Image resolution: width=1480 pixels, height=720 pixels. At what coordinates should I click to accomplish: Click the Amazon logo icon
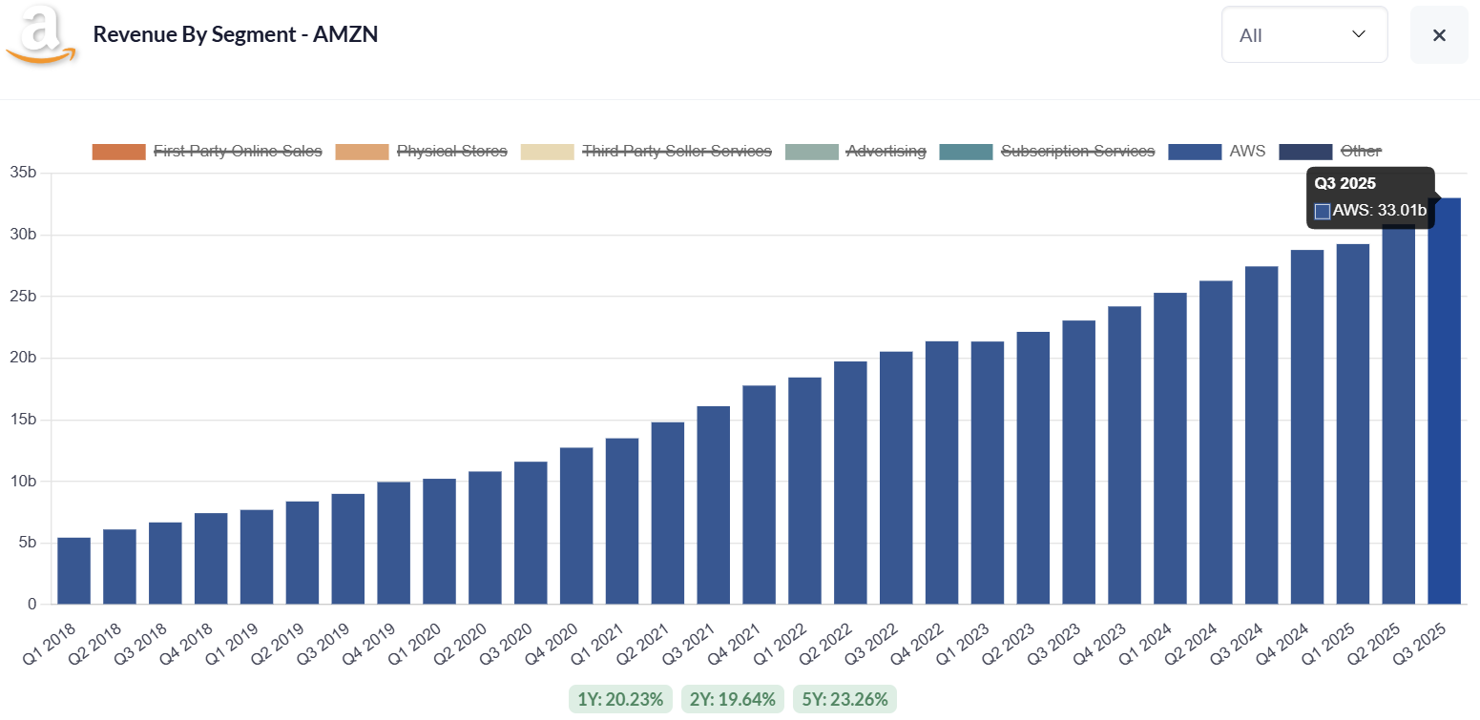(41, 34)
